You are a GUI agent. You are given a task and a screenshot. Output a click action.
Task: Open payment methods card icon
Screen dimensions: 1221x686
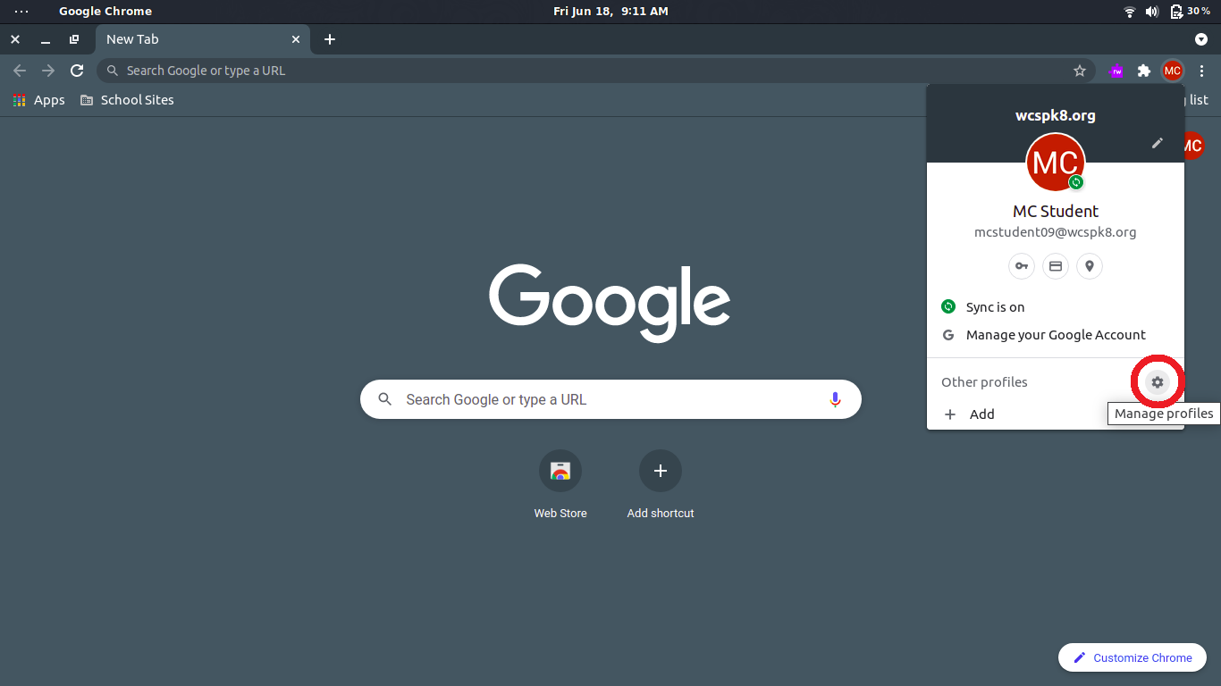pos(1056,266)
